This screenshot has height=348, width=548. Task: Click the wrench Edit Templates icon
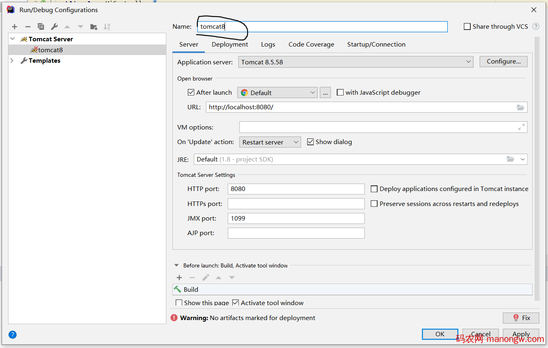tap(54, 27)
